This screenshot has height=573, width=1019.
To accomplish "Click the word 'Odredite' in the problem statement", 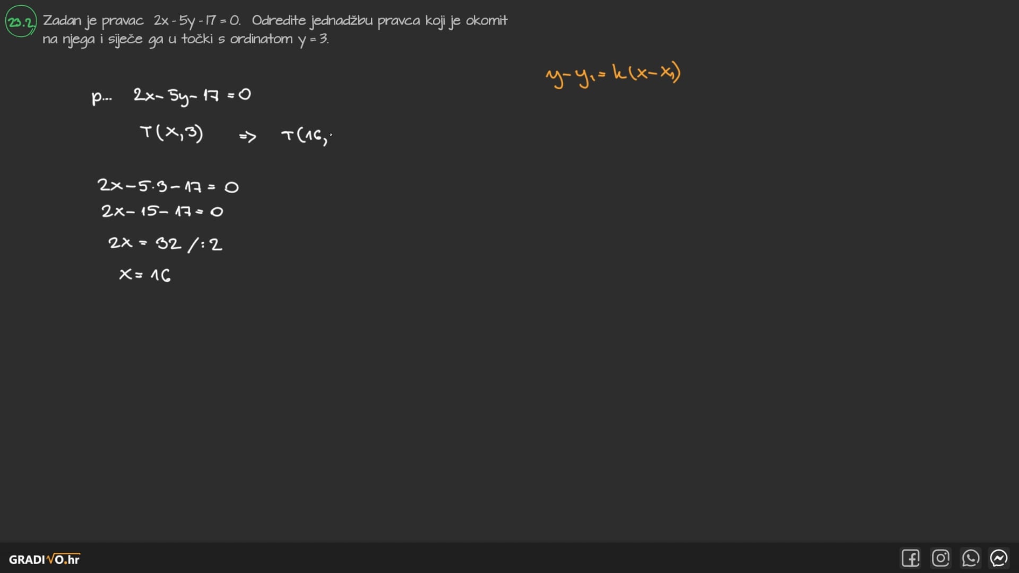I will (279, 21).
